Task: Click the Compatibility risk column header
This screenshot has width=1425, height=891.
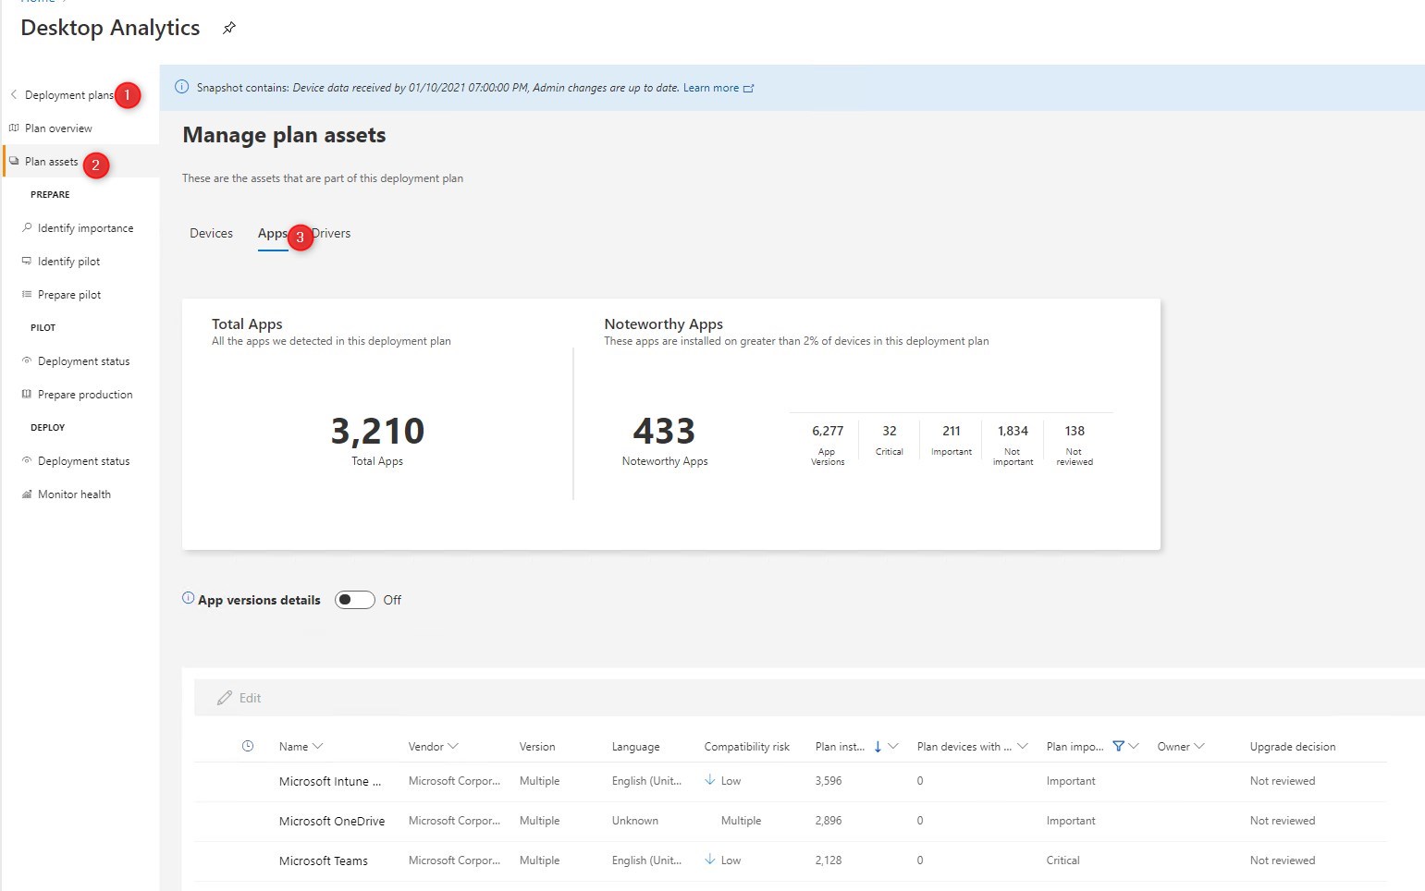Action: 747,747
